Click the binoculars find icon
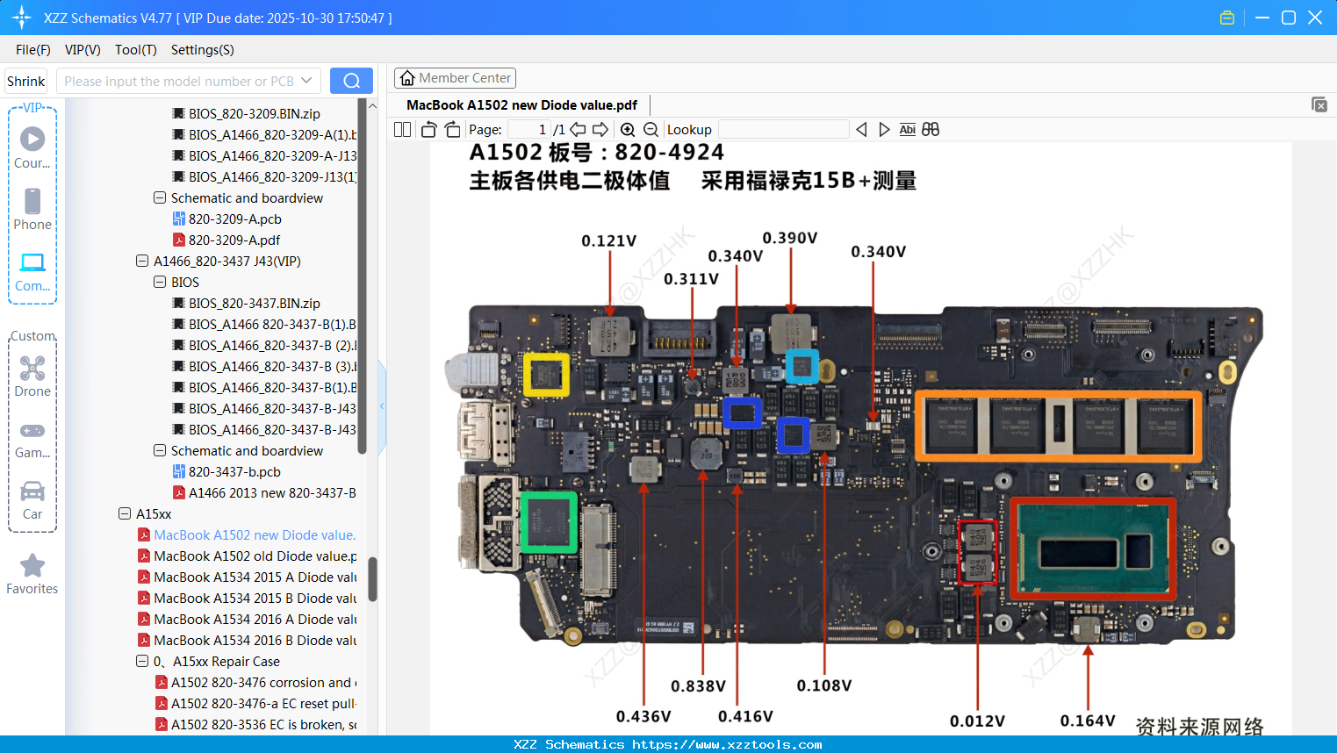Viewport: 1337px width, 753px height. coord(931,129)
